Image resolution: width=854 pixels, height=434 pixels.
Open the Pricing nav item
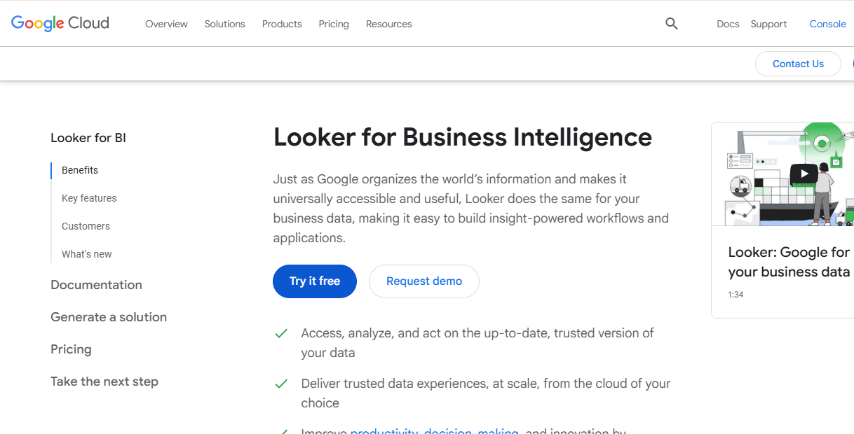coord(334,24)
